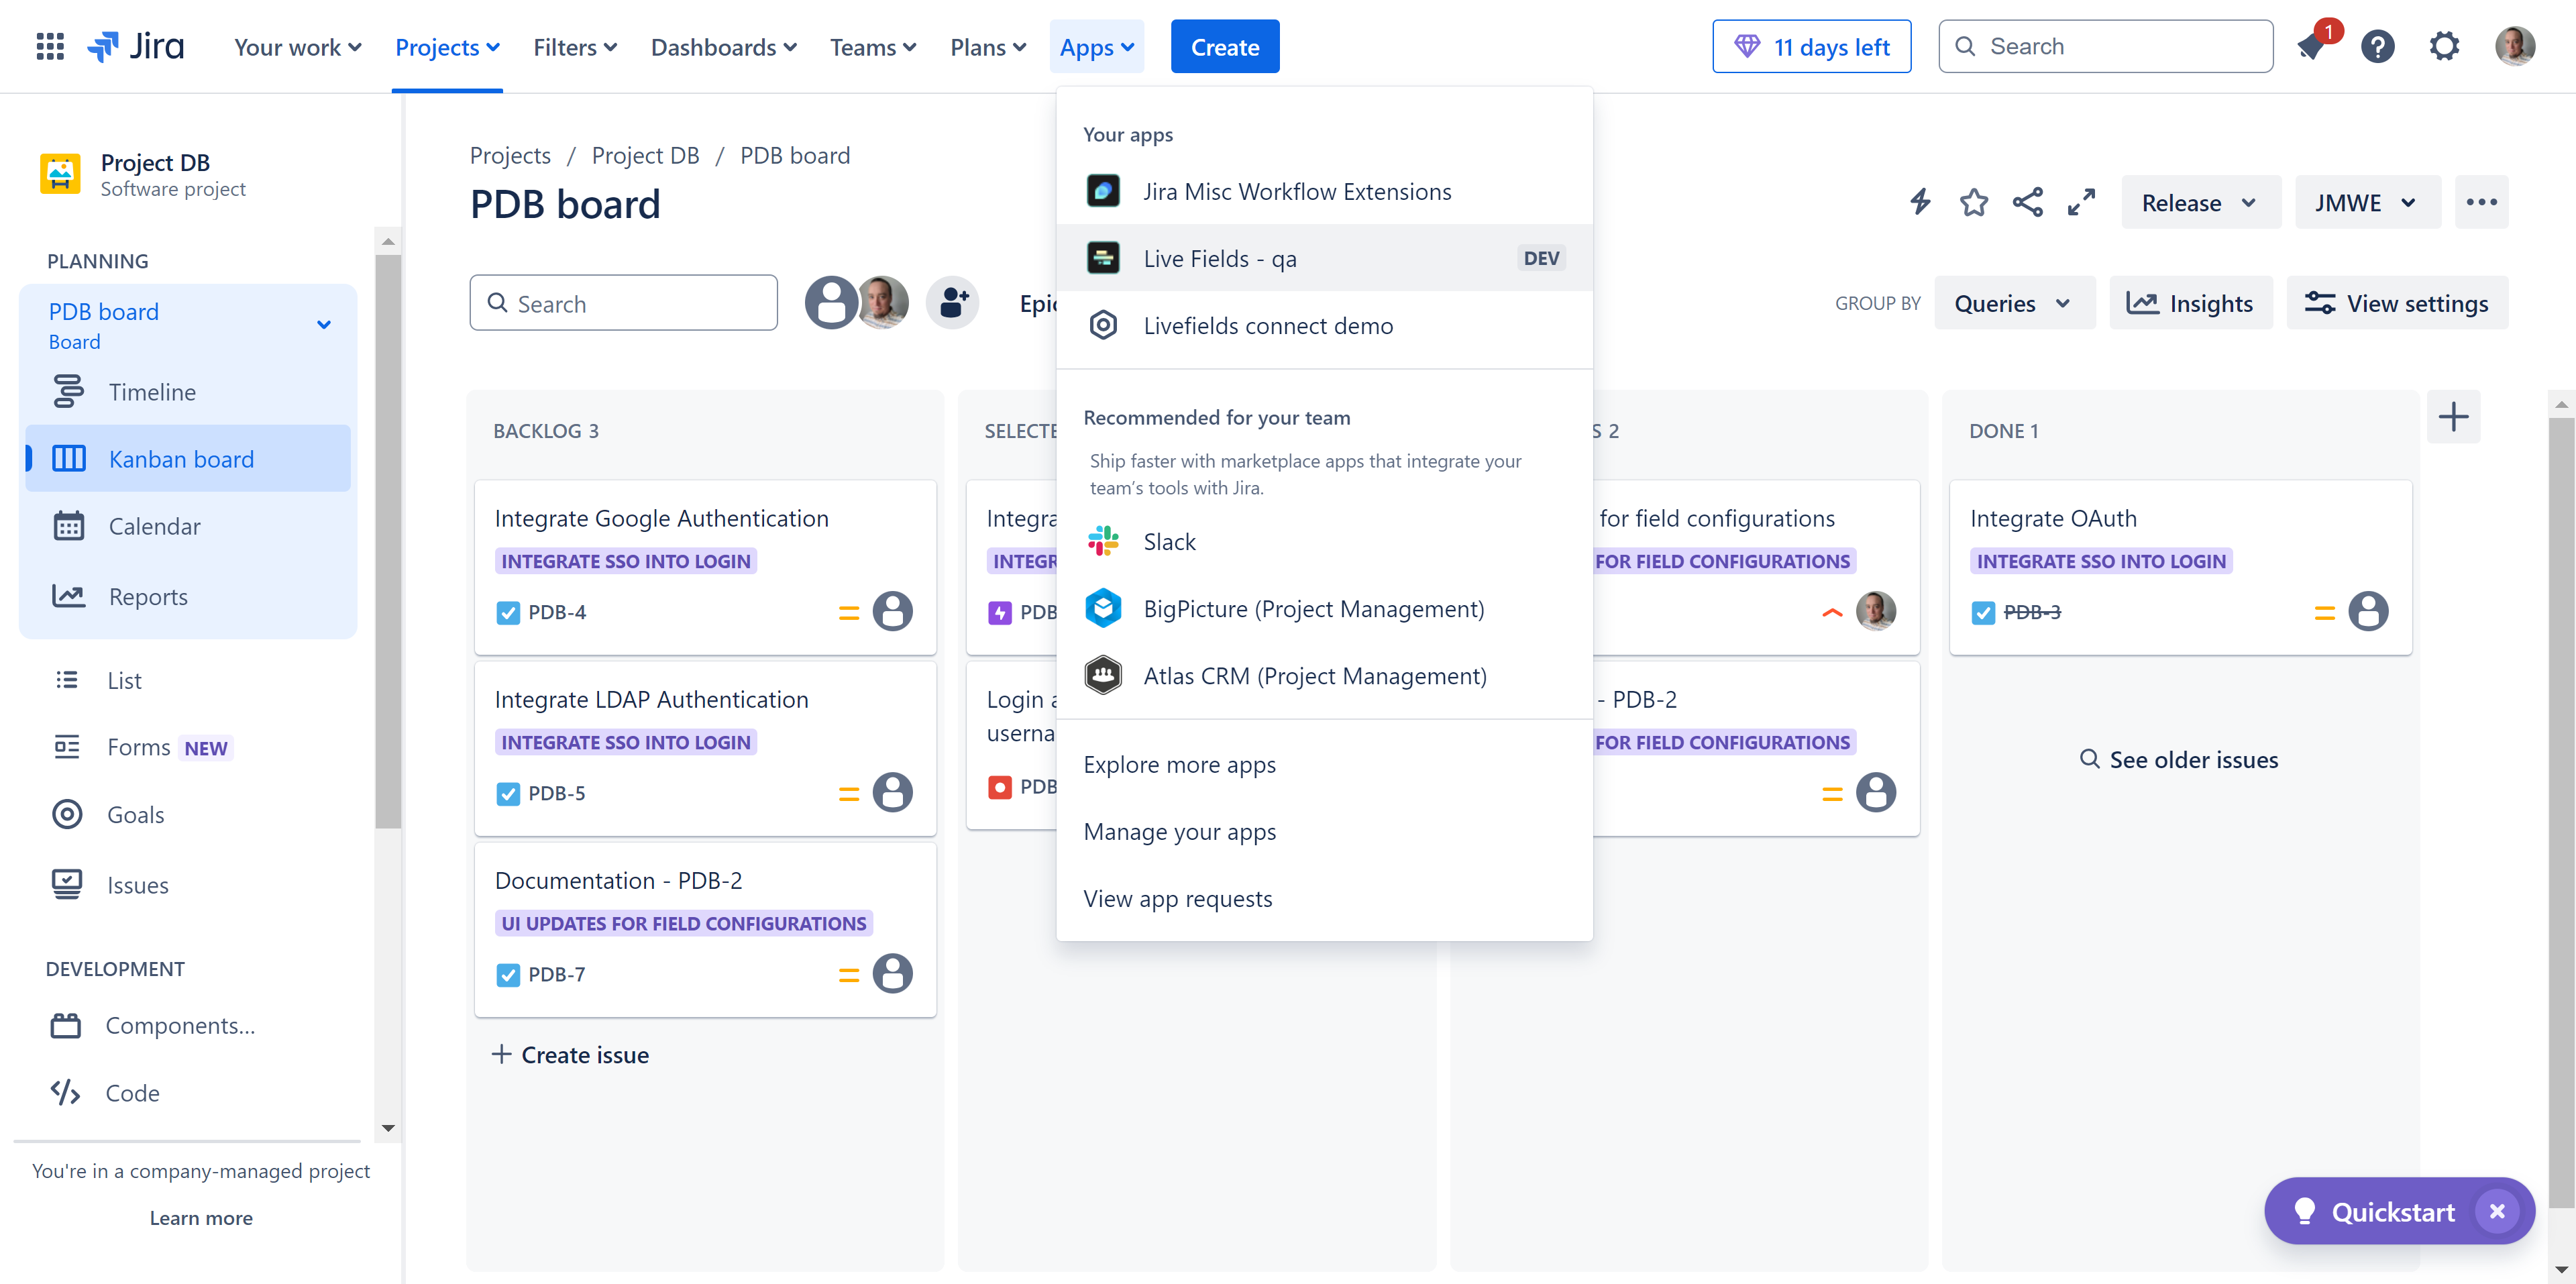
Task: Open the help question mark icon
Action: click(x=2378, y=47)
